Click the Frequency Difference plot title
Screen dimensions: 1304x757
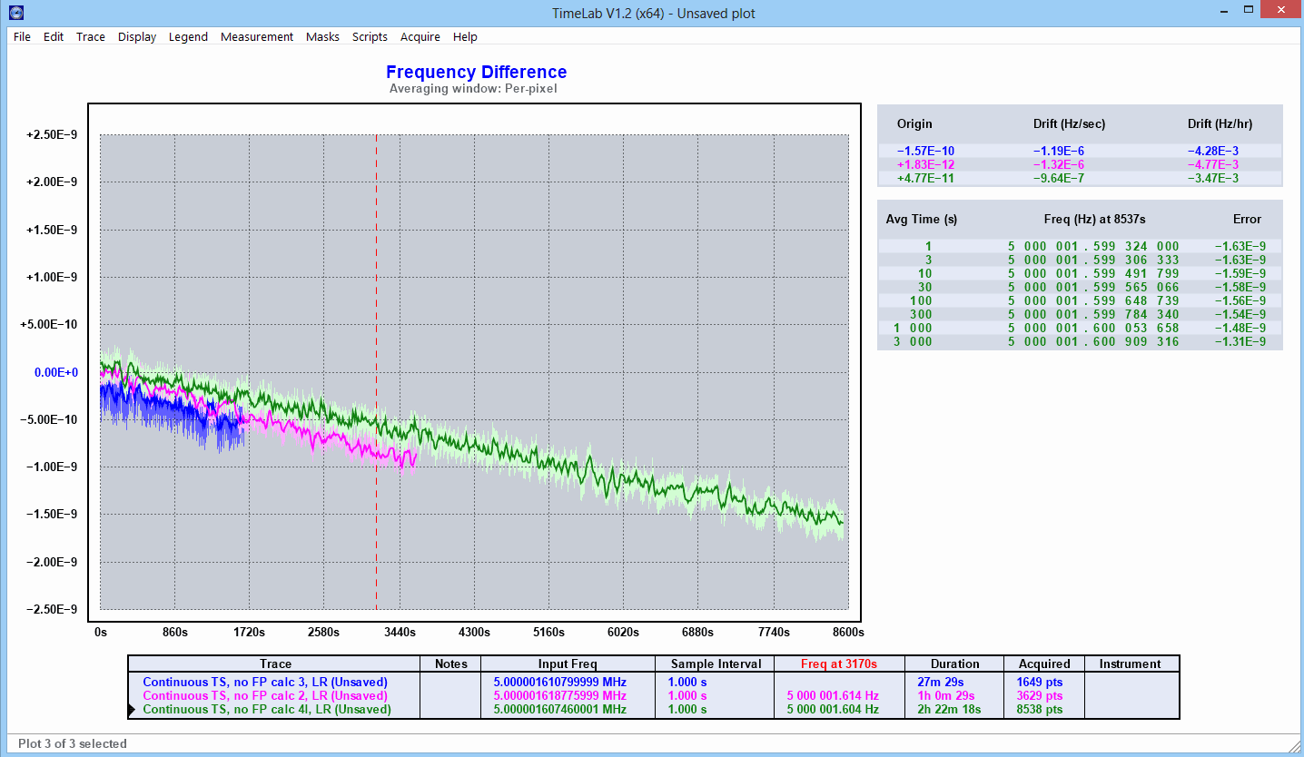coord(476,72)
